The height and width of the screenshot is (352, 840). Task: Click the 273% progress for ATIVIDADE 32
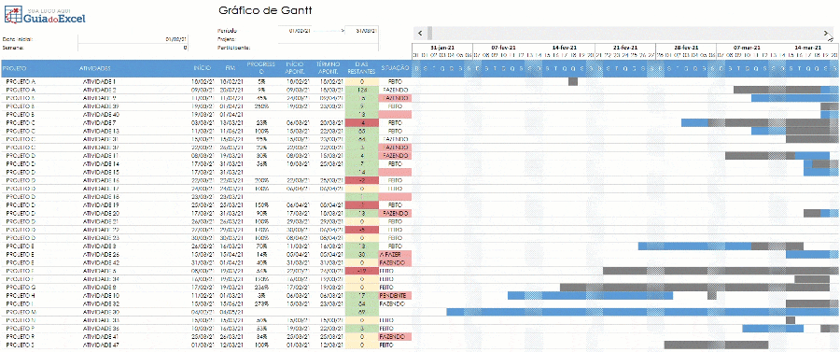[261, 303]
